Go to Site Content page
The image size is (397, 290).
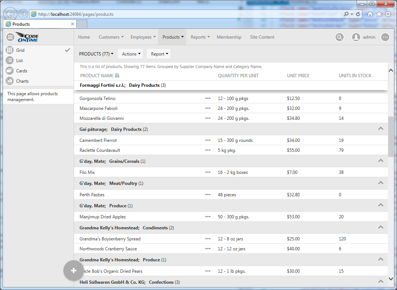point(262,37)
